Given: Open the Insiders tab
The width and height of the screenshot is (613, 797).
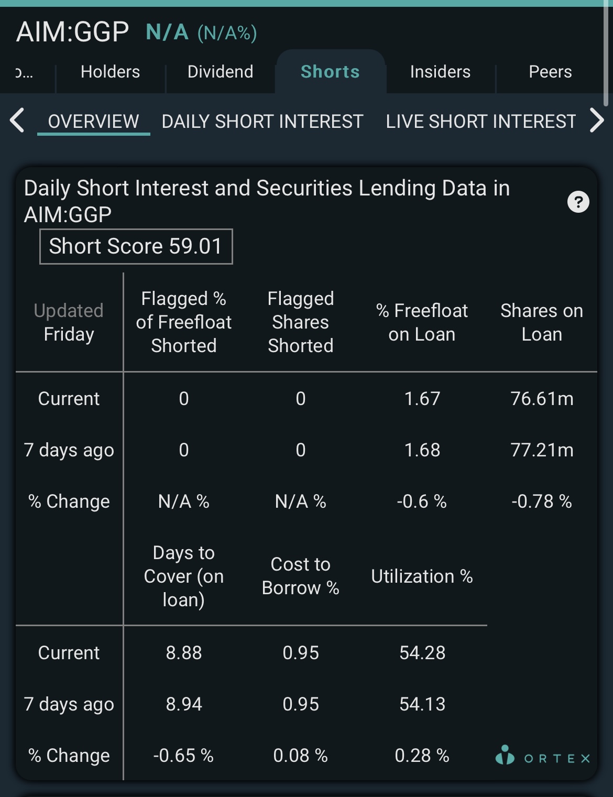Looking at the screenshot, I should tap(440, 72).
